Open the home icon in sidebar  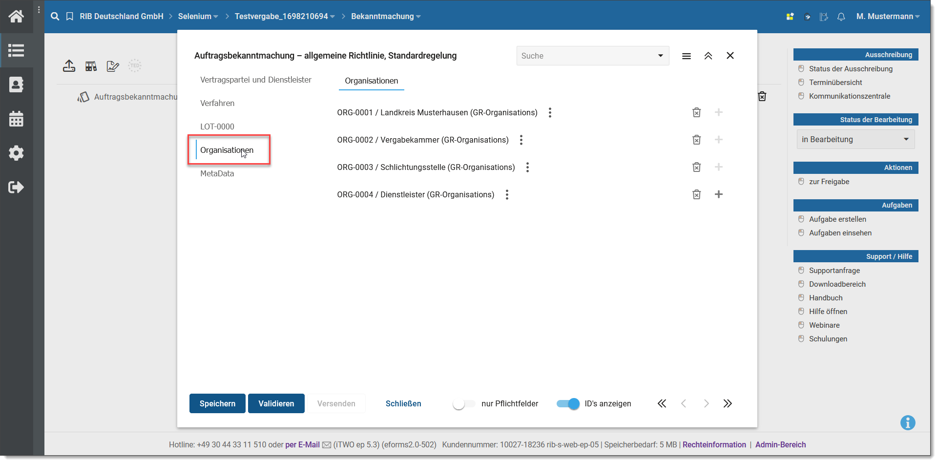click(x=16, y=16)
